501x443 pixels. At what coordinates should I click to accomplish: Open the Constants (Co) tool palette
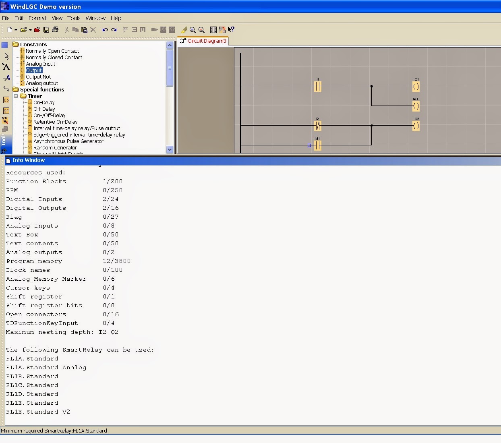coord(6,100)
